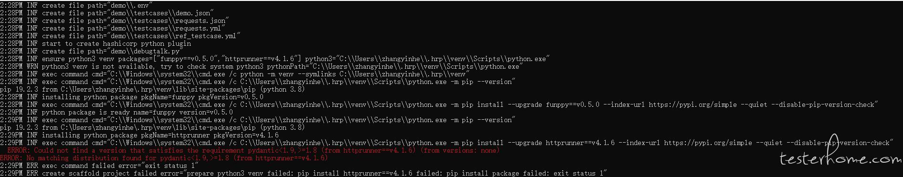Click the ensure python3 venv packages line
Viewport: 903px width, 177px height.
[x=275, y=59]
